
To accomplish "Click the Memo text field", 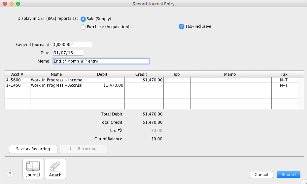I will (x=101, y=61).
